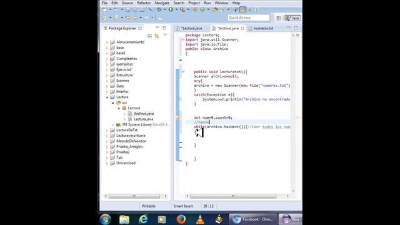Open the Project menu
Viewport: 400px width, 225px height.
coord(194,3)
